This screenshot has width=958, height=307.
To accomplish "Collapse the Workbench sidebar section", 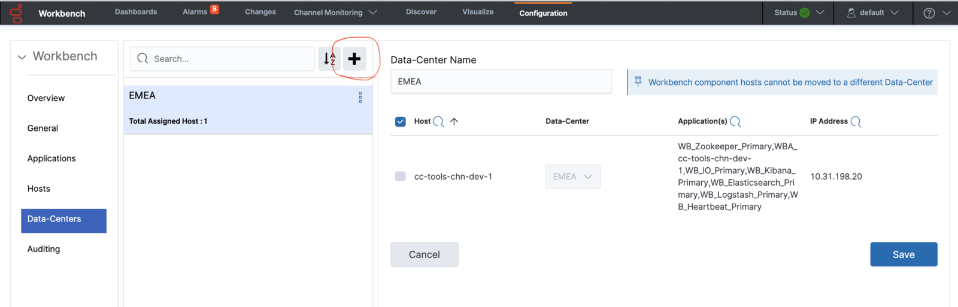I will [x=22, y=57].
